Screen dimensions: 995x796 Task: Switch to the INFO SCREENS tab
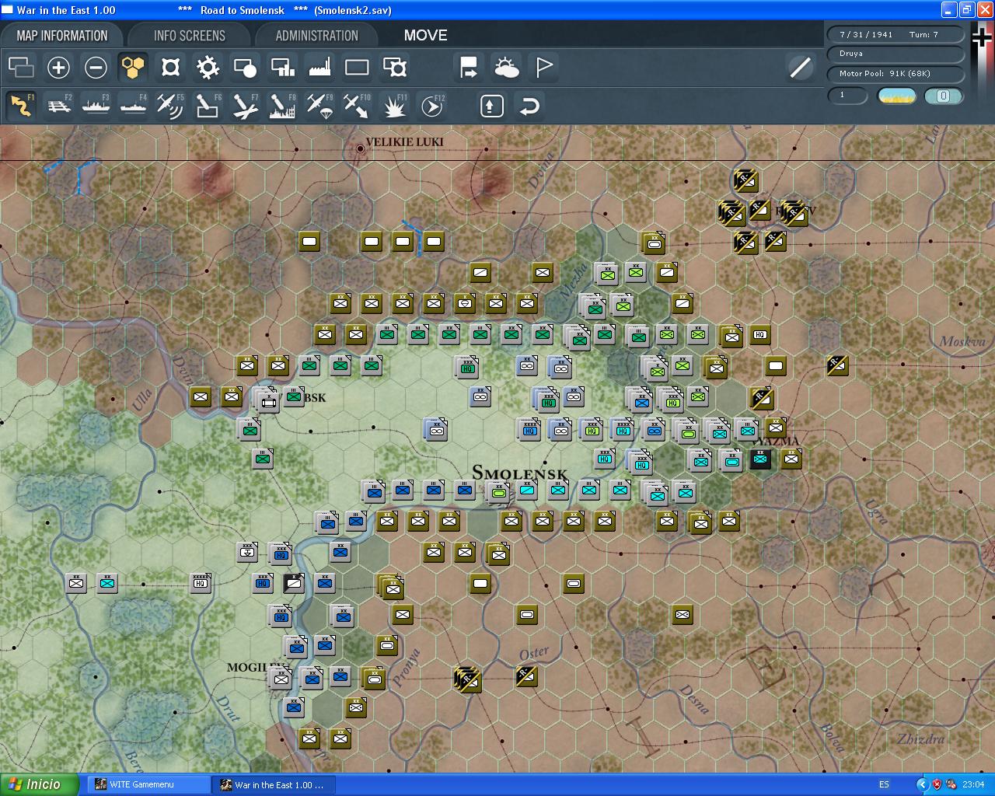pyautogui.click(x=190, y=36)
